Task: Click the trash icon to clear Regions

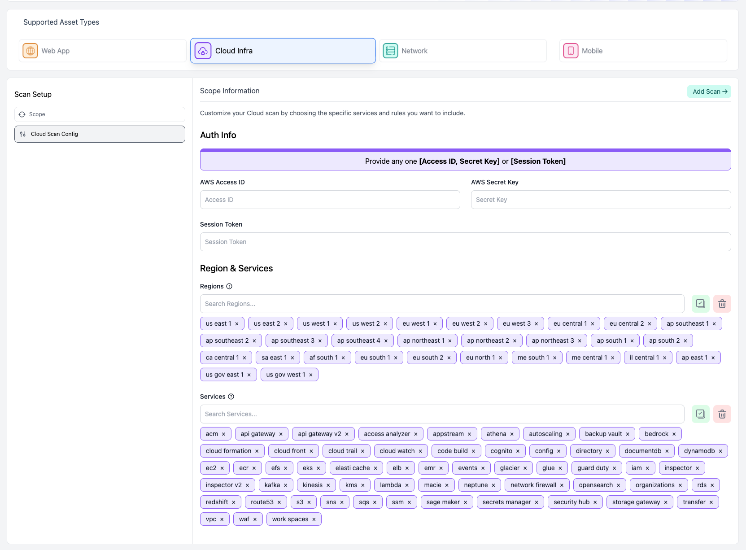Action: [722, 304]
